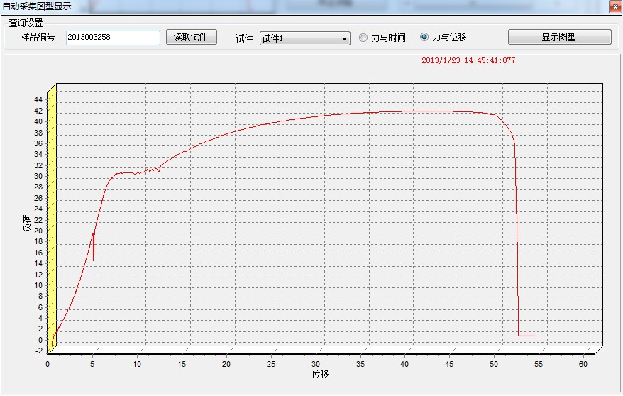Close the 自动采集图型显示 window

point(614,6)
